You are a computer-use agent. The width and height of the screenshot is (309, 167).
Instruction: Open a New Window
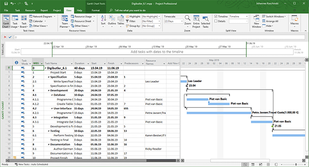tap(256, 21)
